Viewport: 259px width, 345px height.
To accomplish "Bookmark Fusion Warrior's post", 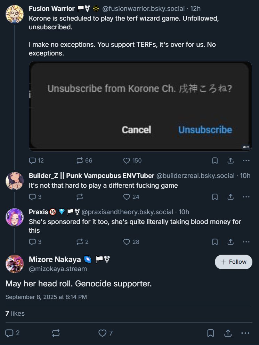I will [215, 160].
